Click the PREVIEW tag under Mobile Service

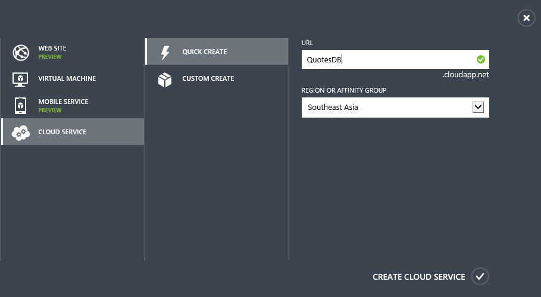tap(49, 110)
